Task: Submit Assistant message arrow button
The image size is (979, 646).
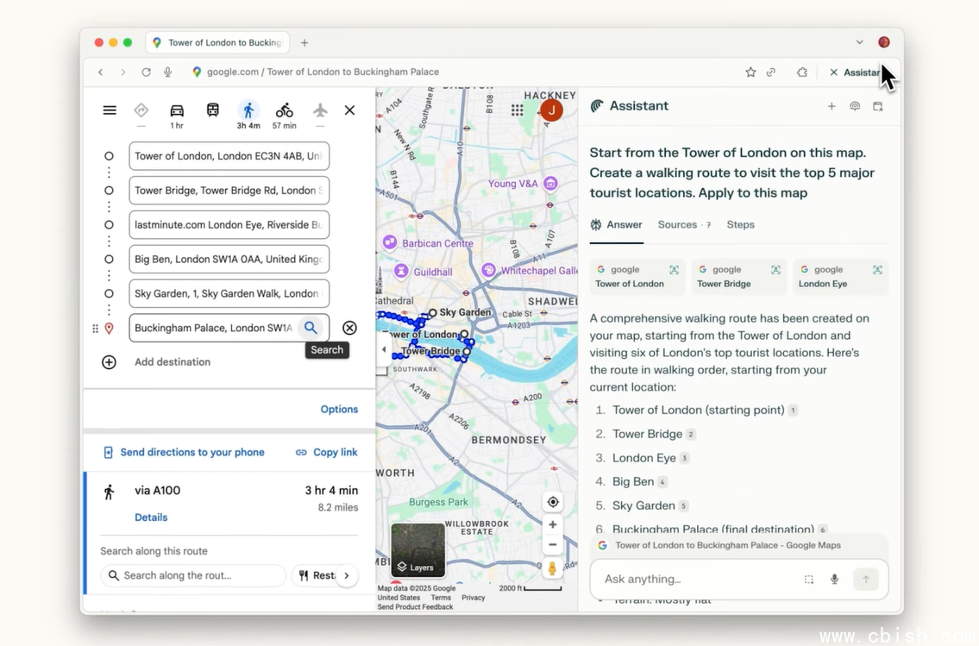Action: pyautogui.click(x=865, y=580)
